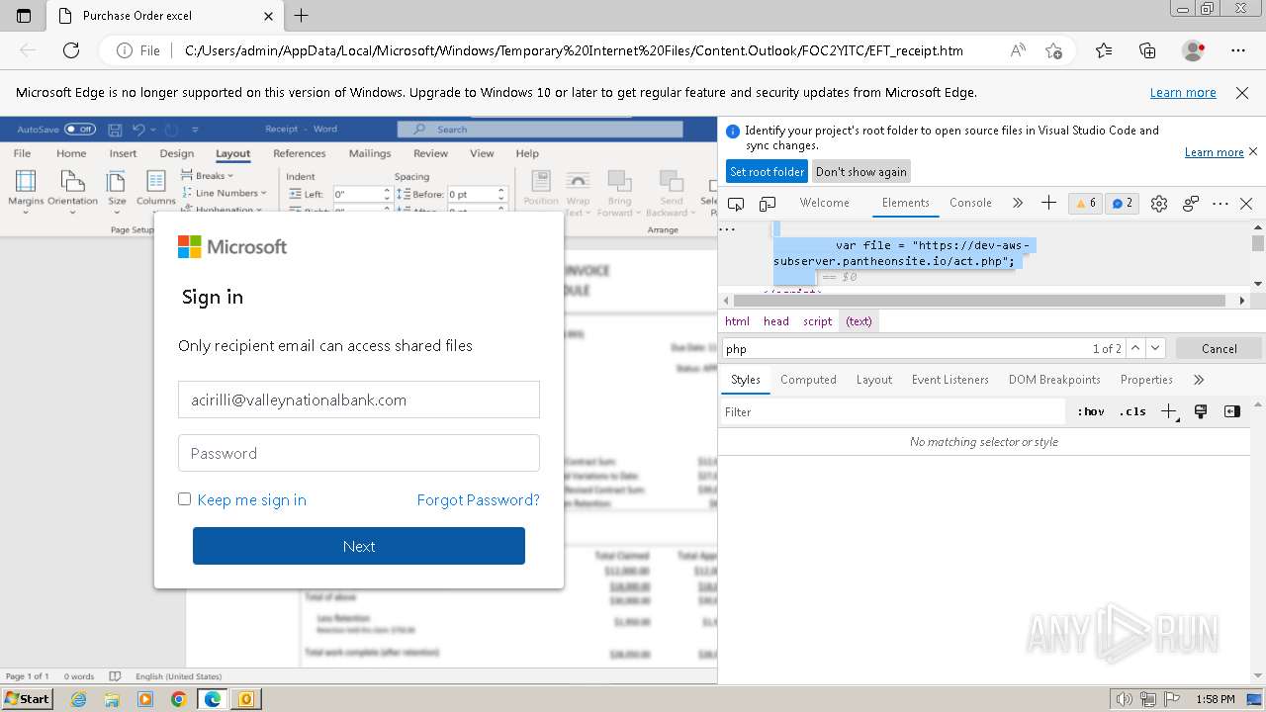The image size is (1266, 712).
Task: Open Learn more link in DevTools infobar
Action: [x=1215, y=152]
